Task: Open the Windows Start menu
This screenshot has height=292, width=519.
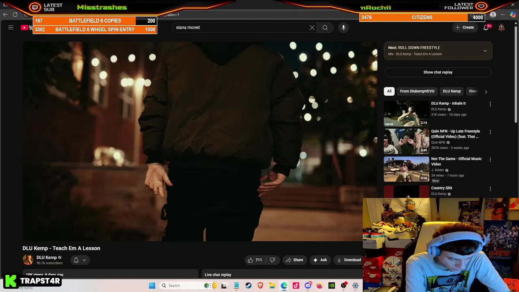Action: (x=152, y=286)
